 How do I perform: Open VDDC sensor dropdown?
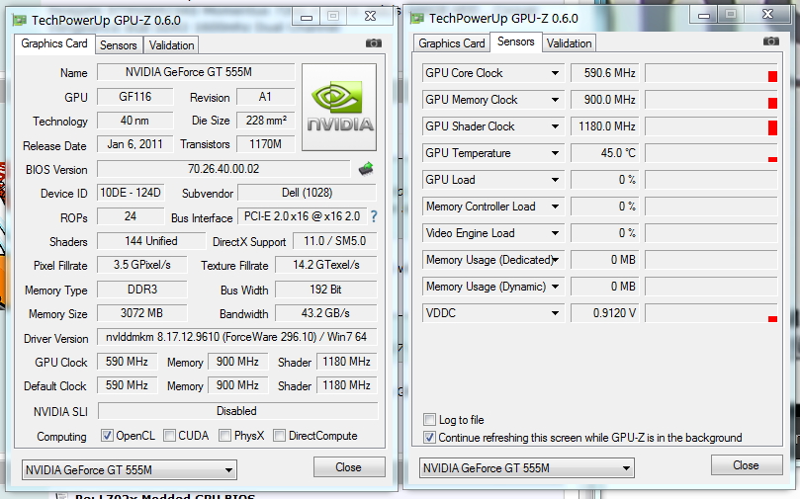(555, 313)
